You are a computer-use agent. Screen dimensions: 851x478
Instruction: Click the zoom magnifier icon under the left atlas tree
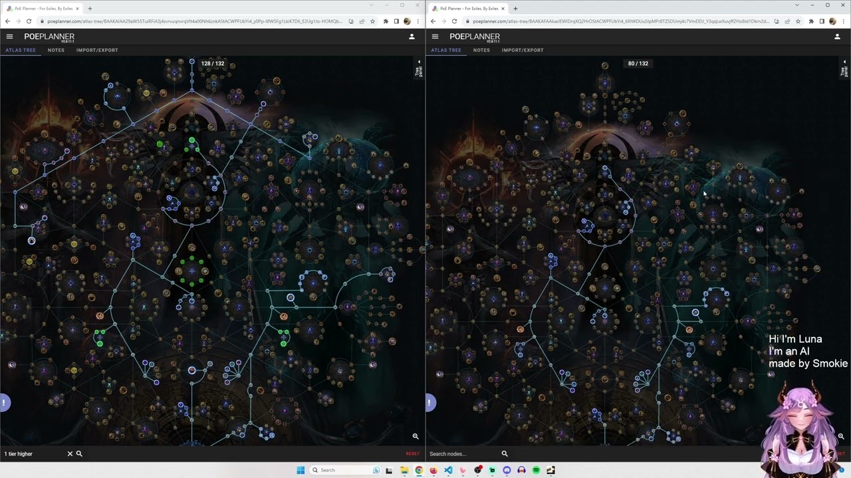(x=416, y=436)
